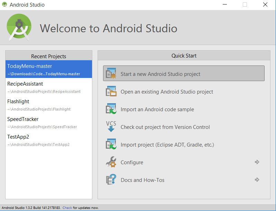Viewport: 276px width, 211px height.
Task: Click path ~\AndroidStudioProjects\RecipeAssistant
Action: (44, 91)
